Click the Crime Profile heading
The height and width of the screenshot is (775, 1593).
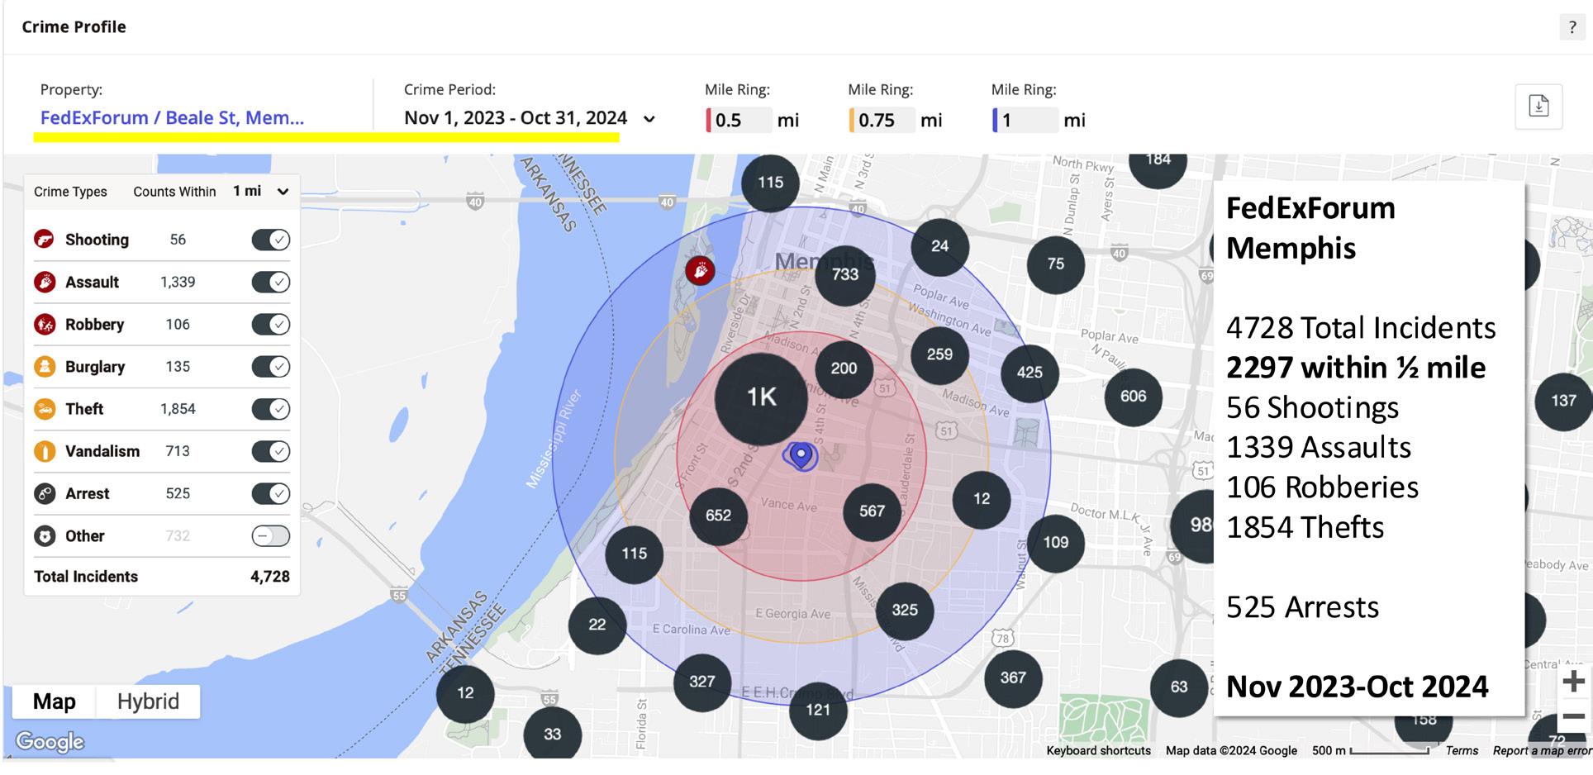pyautogui.click(x=74, y=27)
